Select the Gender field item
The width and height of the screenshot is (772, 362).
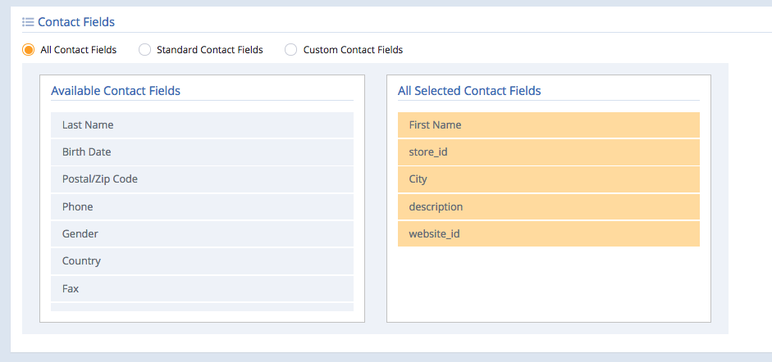click(x=202, y=233)
